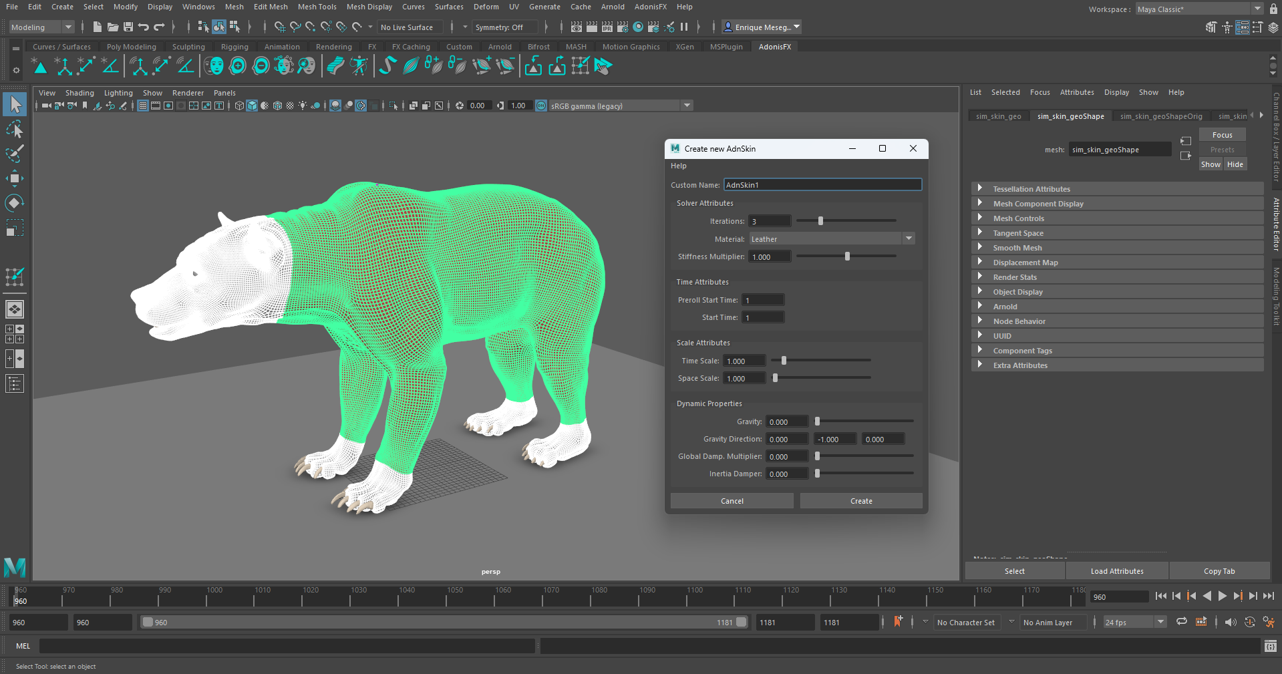Activate the Paint selection tool in toolbox
This screenshot has width=1282, height=674.
[x=15, y=153]
